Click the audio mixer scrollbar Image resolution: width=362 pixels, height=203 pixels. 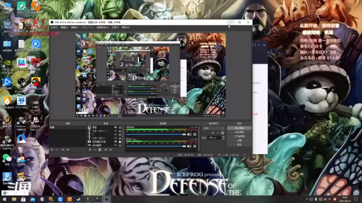tap(199, 138)
